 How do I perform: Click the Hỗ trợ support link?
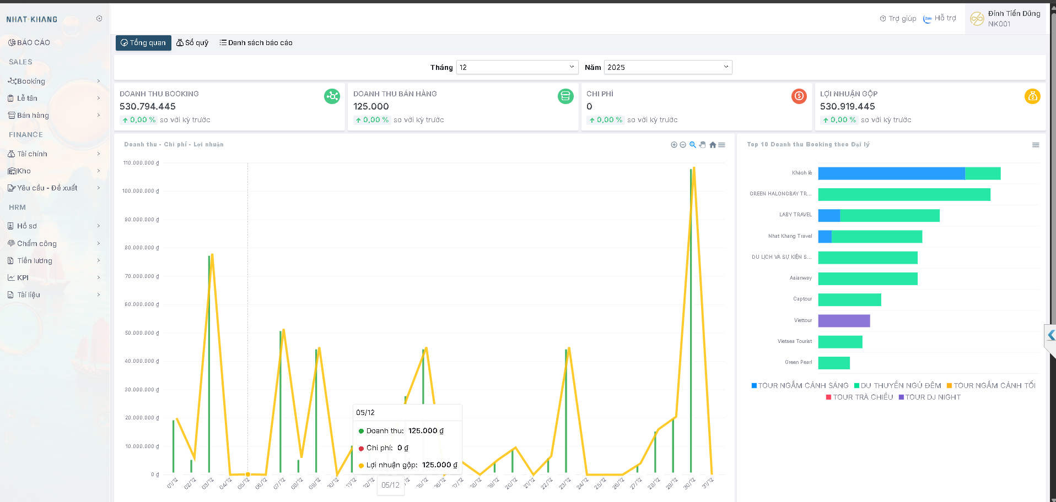[940, 18]
